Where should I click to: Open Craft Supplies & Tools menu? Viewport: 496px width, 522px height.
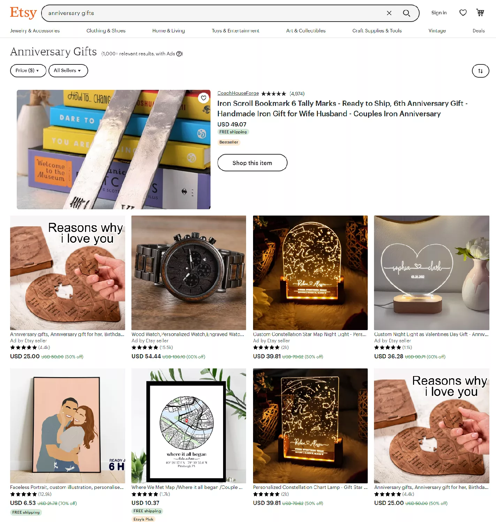coord(377,31)
